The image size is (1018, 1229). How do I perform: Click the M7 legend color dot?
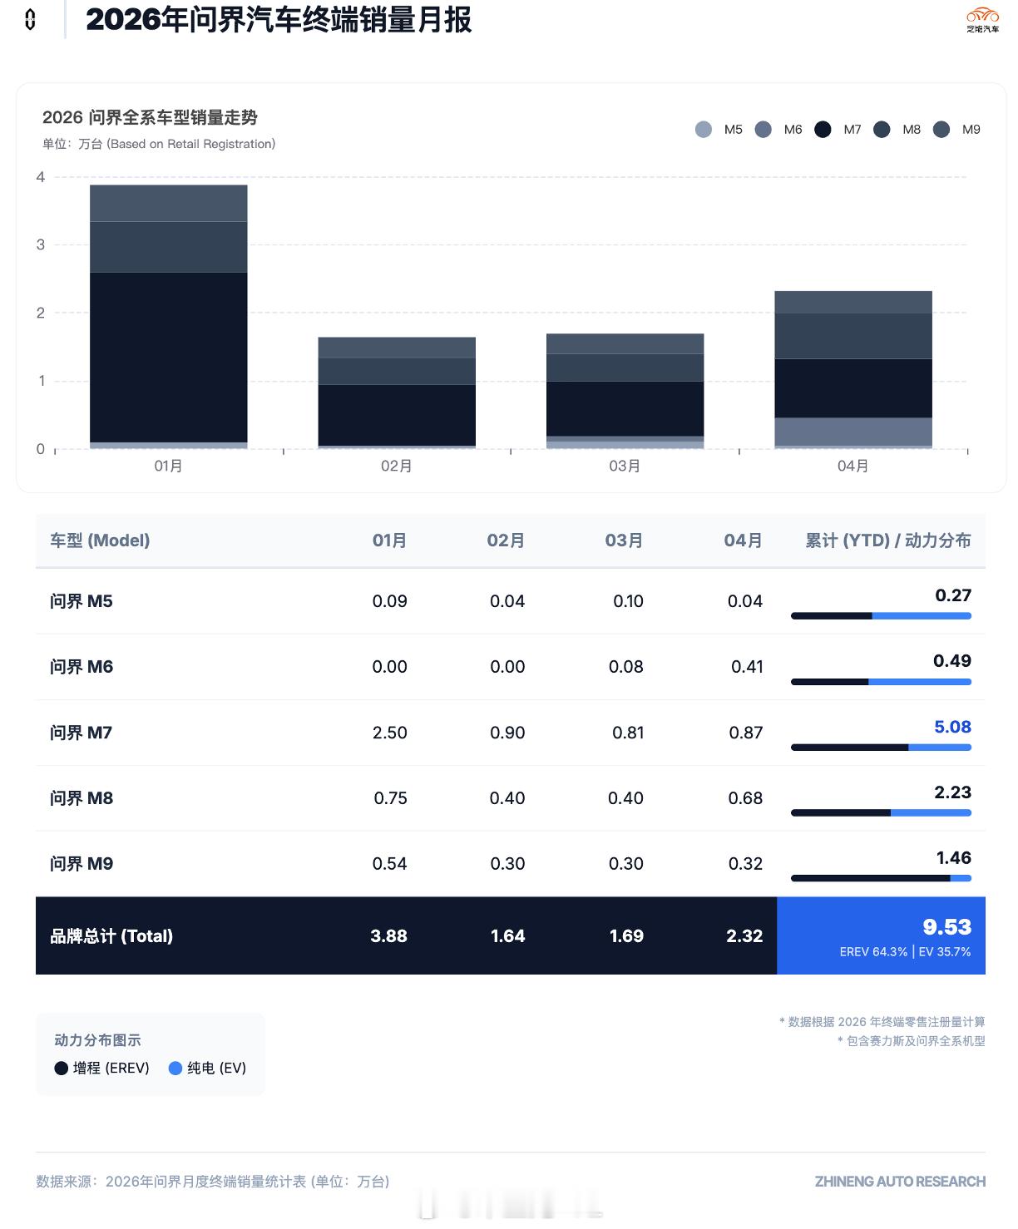823,130
